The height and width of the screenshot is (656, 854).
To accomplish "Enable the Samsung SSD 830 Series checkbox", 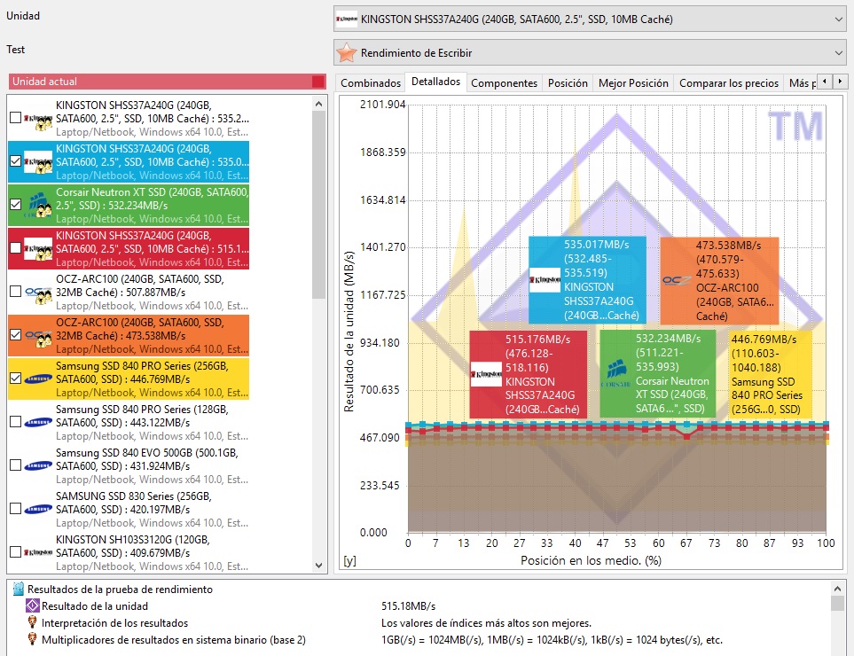I will [x=15, y=509].
